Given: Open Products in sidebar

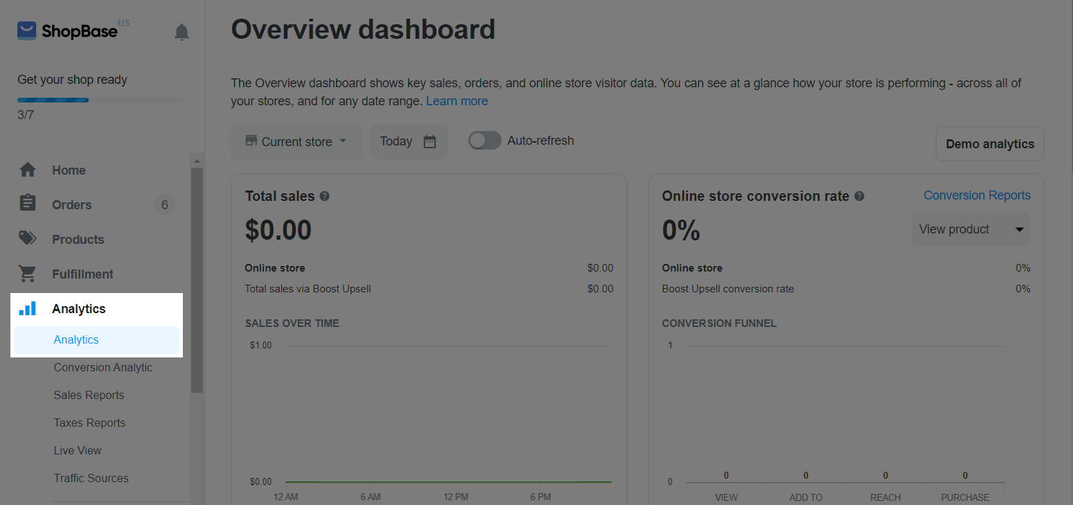Looking at the screenshot, I should 78,239.
